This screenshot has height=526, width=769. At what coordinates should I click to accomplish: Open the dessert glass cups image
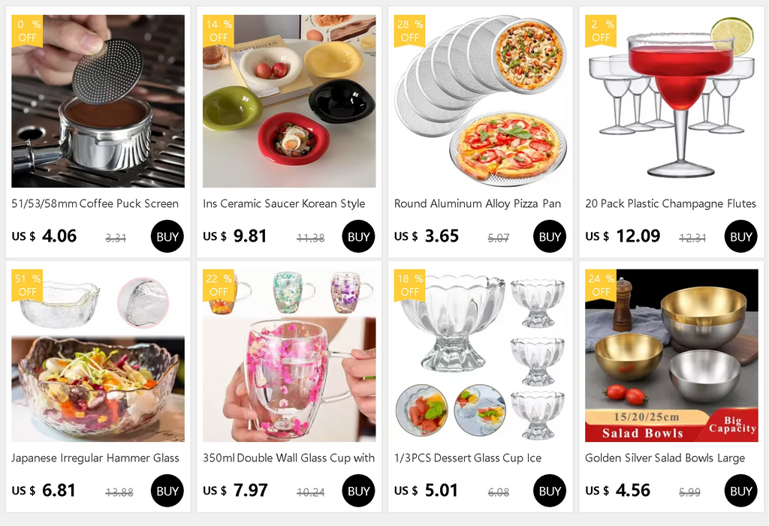481,356
